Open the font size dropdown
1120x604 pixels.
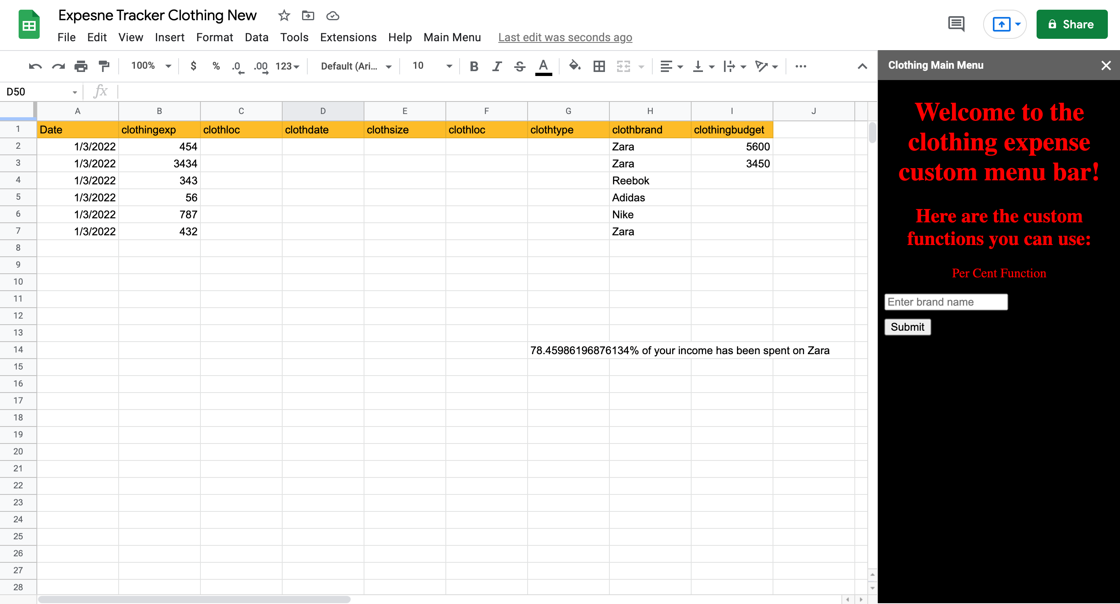coord(432,66)
